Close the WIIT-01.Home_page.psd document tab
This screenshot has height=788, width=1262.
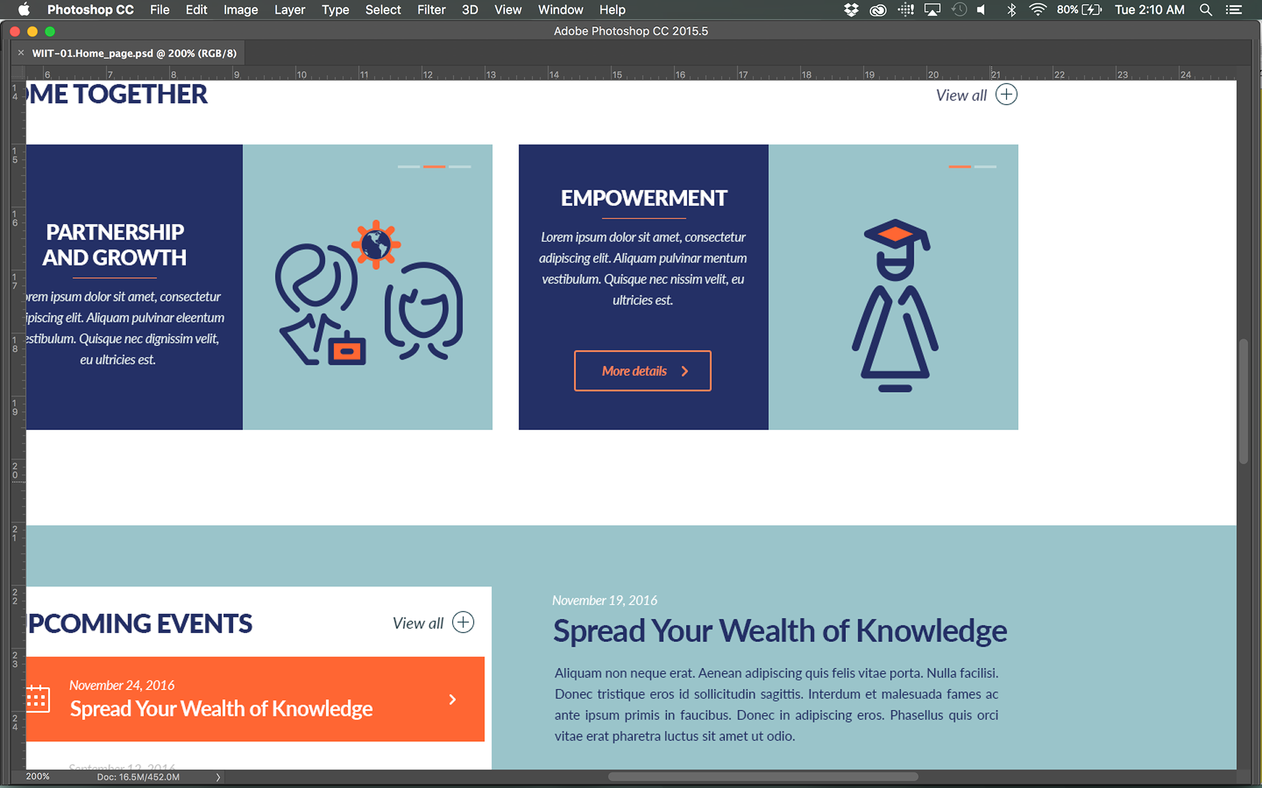point(21,53)
